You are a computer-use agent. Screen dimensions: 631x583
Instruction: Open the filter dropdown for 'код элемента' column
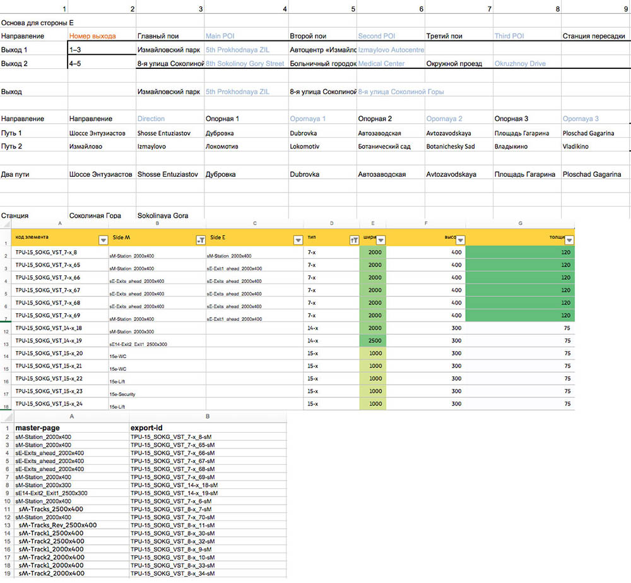pyautogui.click(x=103, y=240)
